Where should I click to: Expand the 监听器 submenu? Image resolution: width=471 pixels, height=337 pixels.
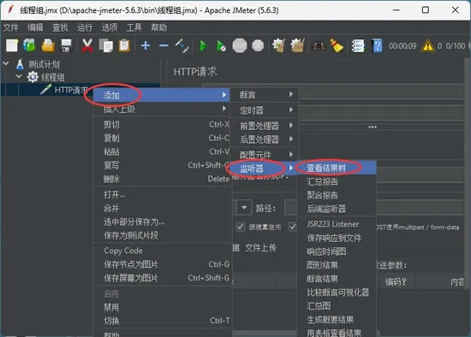click(x=265, y=168)
